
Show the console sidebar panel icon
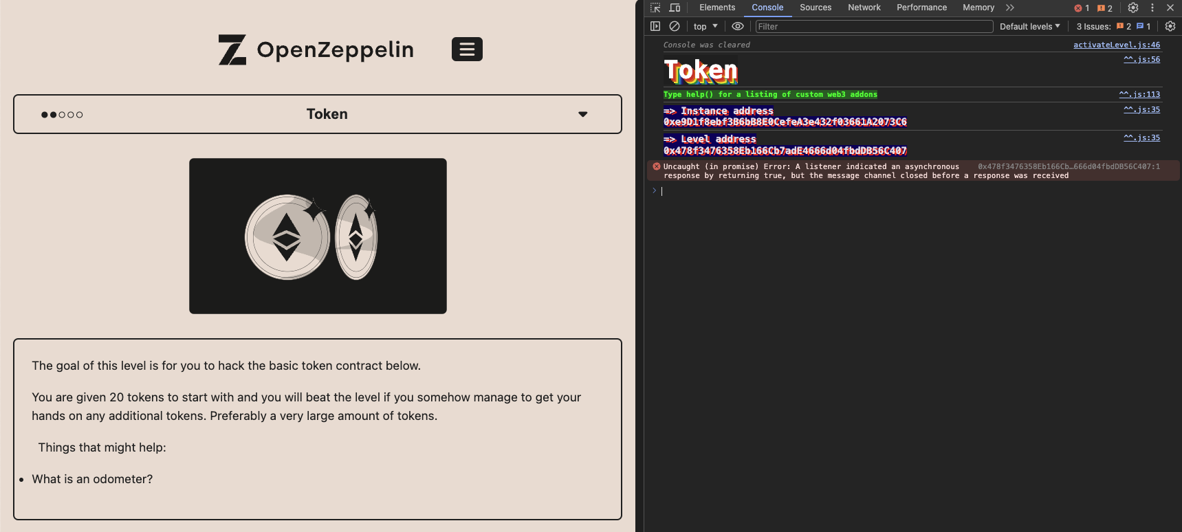coord(655,26)
